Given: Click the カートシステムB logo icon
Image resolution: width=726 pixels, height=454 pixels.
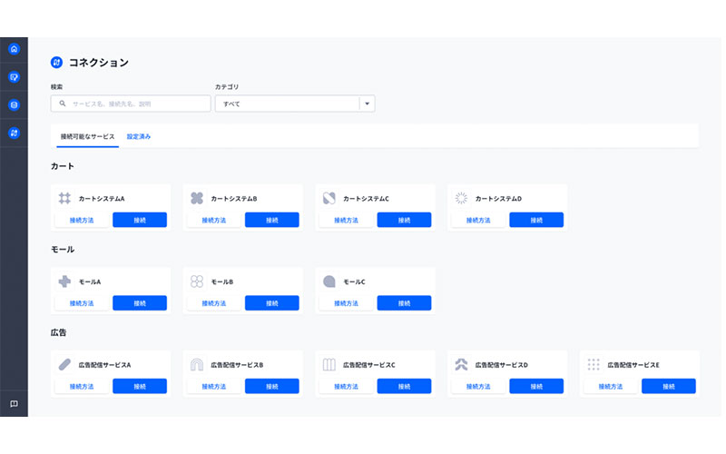Looking at the screenshot, I should coord(197,198).
